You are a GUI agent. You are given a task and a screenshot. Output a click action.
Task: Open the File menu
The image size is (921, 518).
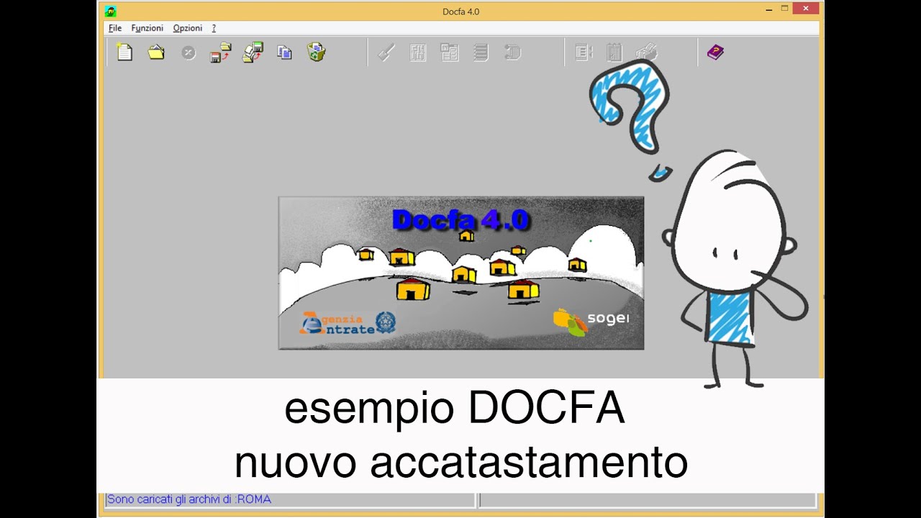coord(115,28)
